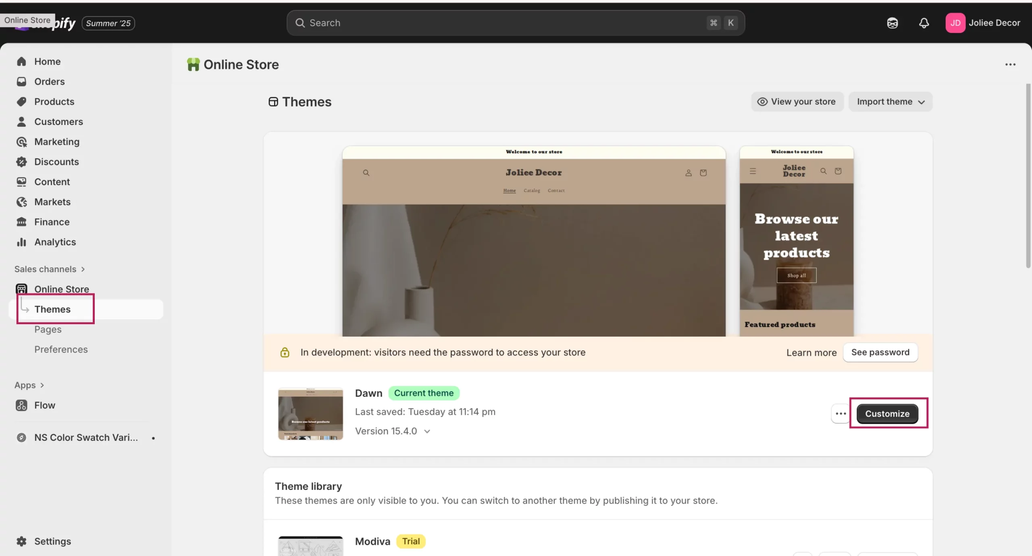Click the search magnifier icon in top bar
The image size is (1032, 556).
tap(300, 23)
